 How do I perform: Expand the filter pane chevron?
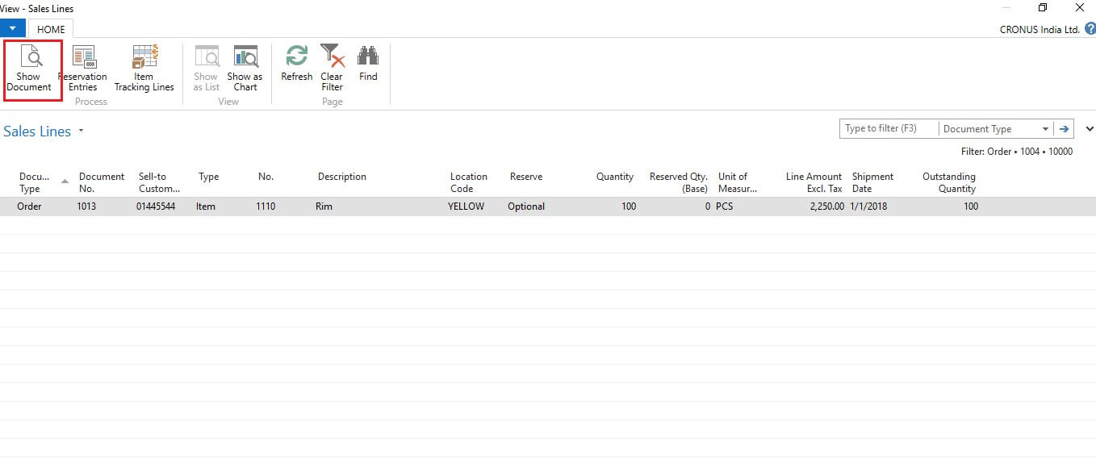[1089, 129]
